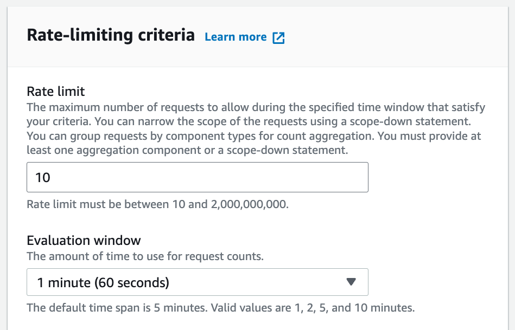The height and width of the screenshot is (330, 515).
Task: Click the Rate-limiting criteria heading
Action: pos(111,35)
